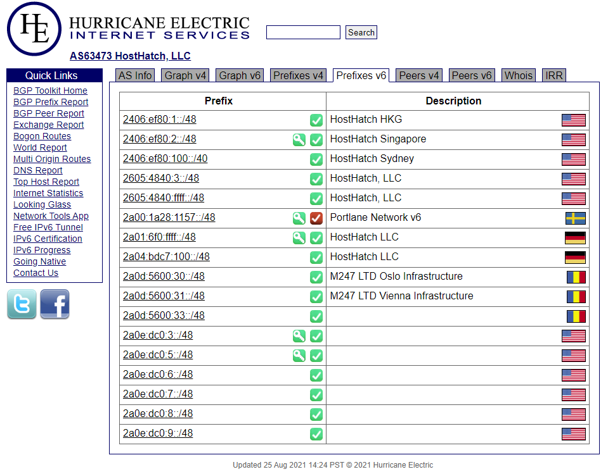The image size is (608, 474).
Task: Open AS63473 HostHatch, LLC heading link
Action: pyautogui.click(x=130, y=56)
